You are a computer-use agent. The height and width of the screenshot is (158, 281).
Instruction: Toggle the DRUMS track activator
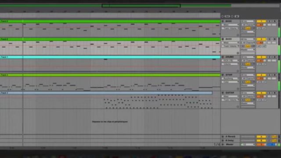(261, 57)
